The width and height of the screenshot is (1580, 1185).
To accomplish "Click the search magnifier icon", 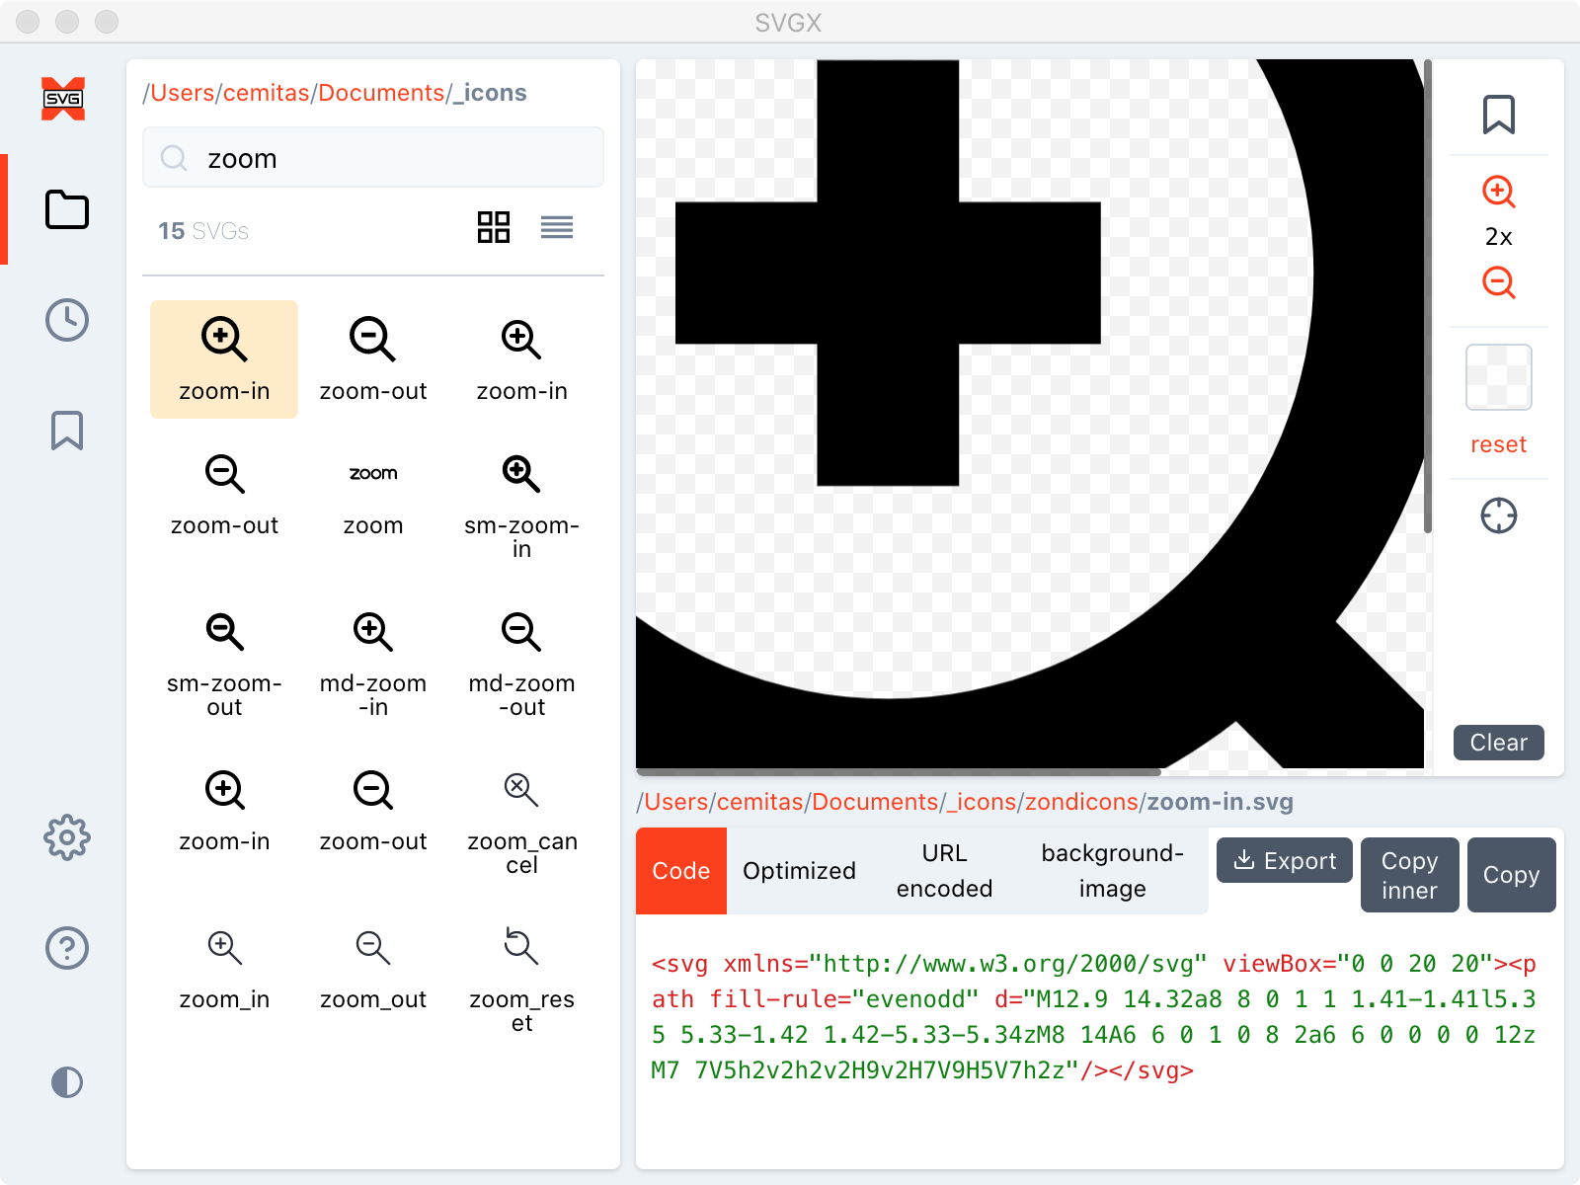I will [174, 158].
